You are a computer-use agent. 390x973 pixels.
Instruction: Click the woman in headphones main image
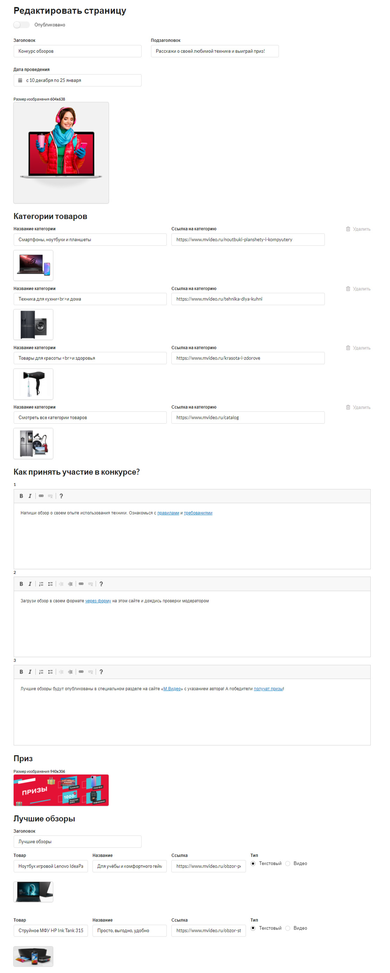click(x=61, y=153)
